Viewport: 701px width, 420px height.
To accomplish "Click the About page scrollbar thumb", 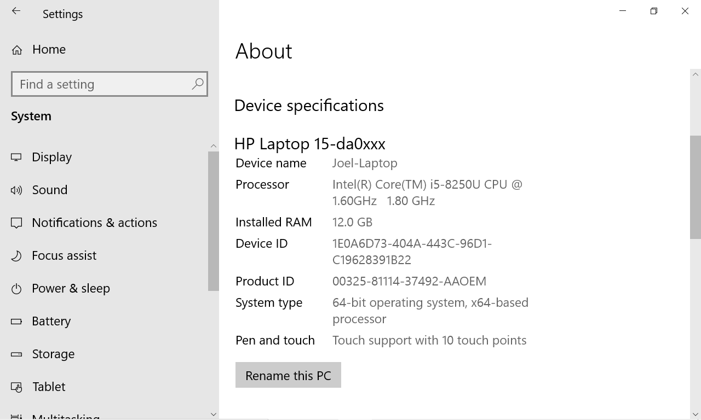I will point(696,187).
